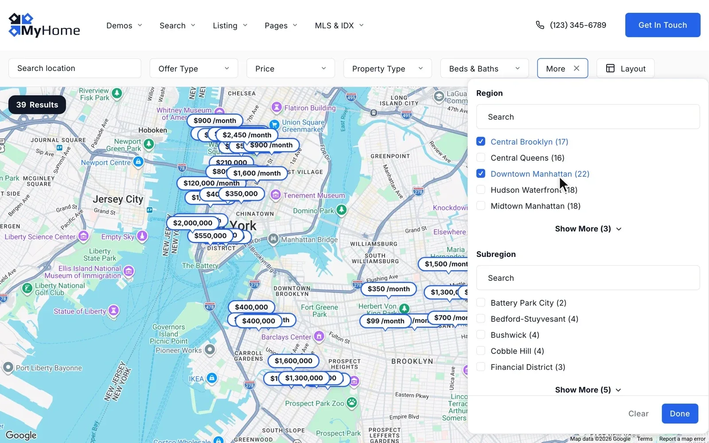The width and height of the screenshot is (709, 443).
Task: Select the Barclays Center map marker
Action: click(319, 336)
